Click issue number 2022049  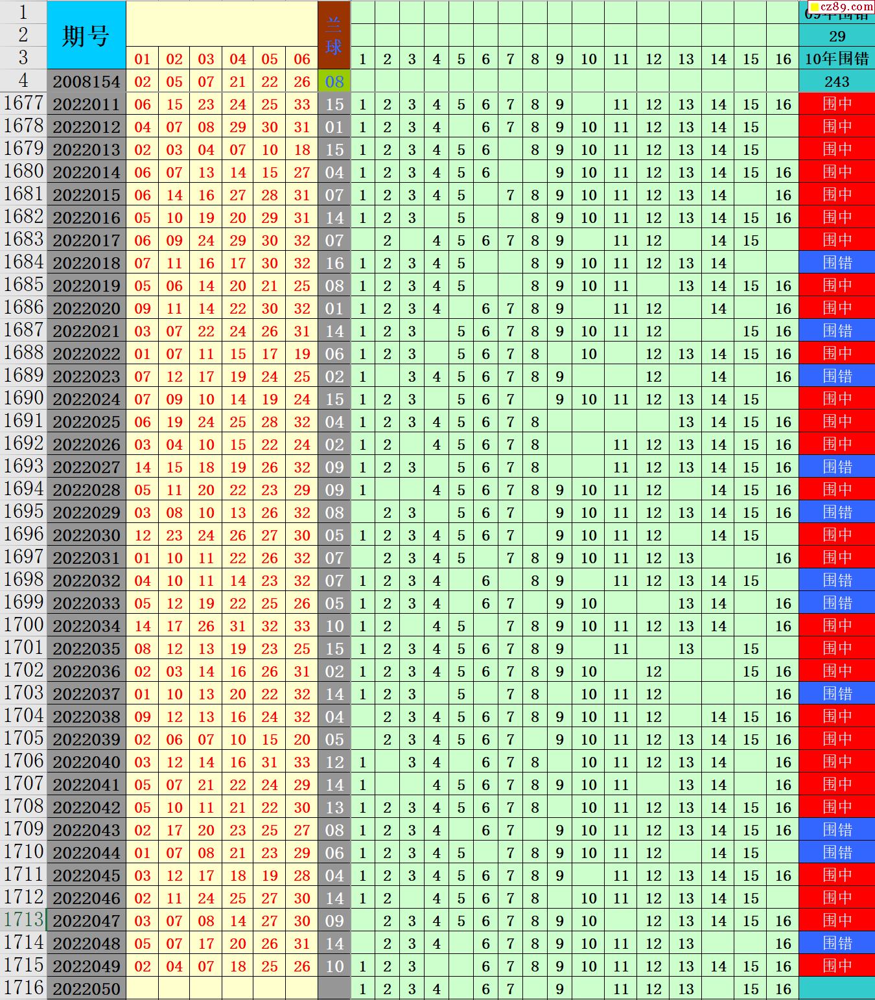coord(86,966)
